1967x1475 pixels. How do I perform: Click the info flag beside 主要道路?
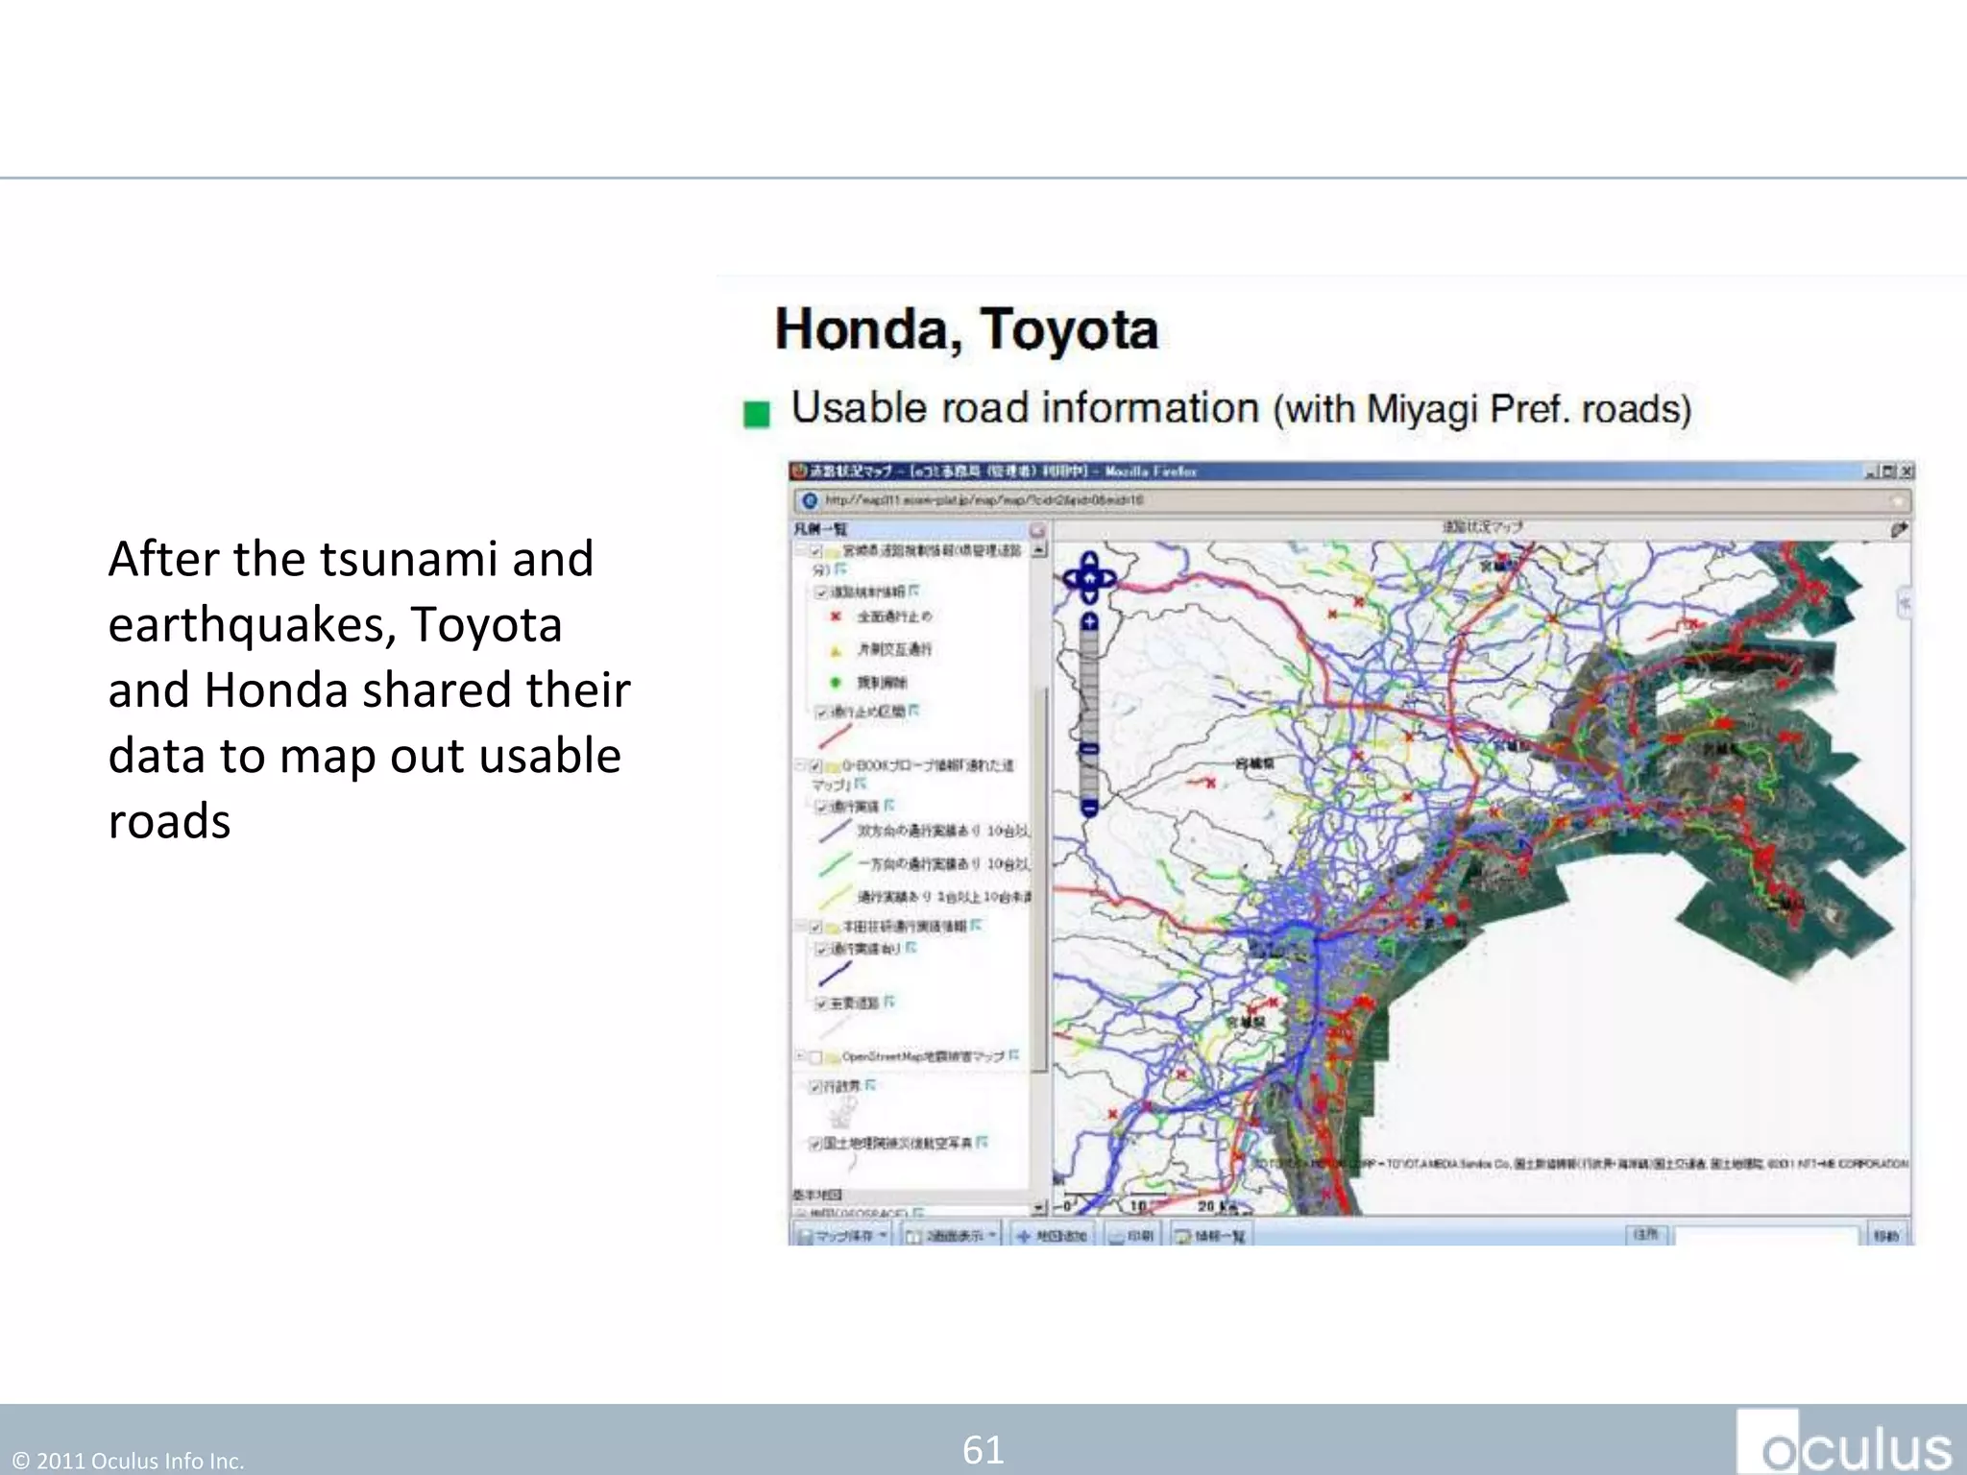click(889, 1002)
